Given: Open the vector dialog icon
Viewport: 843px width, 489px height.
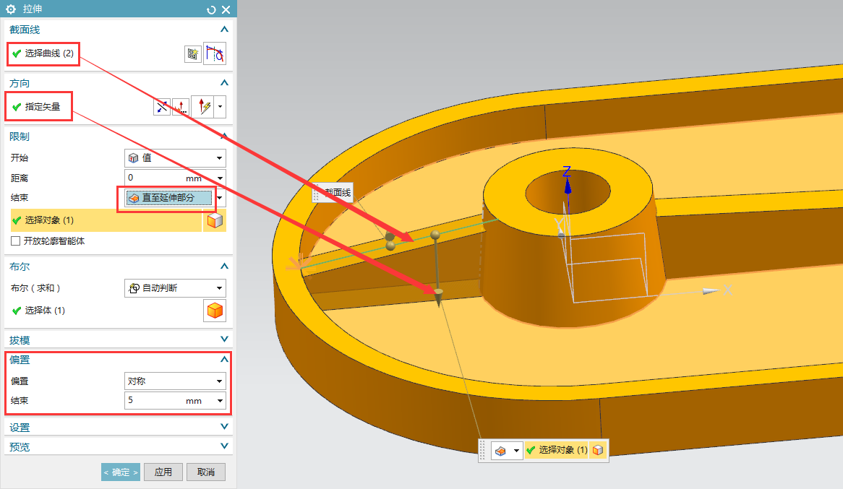Looking at the screenshot, I should tap(181, 107).
